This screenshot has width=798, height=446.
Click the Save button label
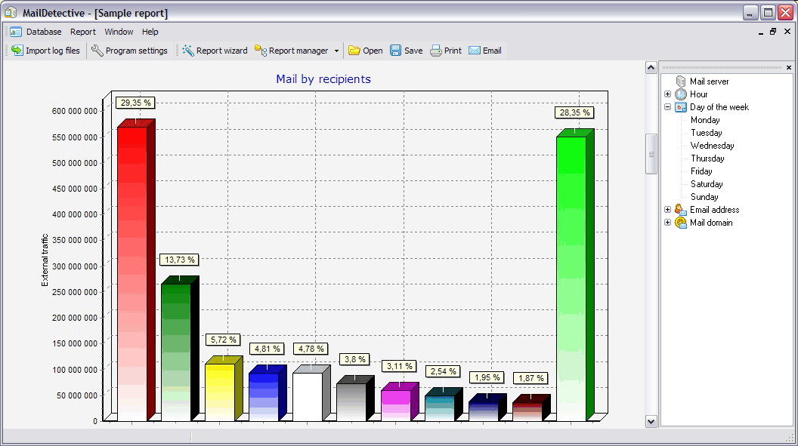pyautogui.click(x=413, y=51)
